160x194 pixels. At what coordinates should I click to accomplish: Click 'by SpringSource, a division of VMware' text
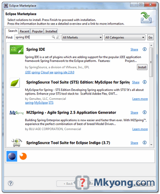point(57,67)
